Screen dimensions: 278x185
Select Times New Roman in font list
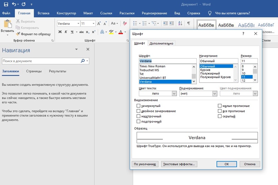click(165, 66)
